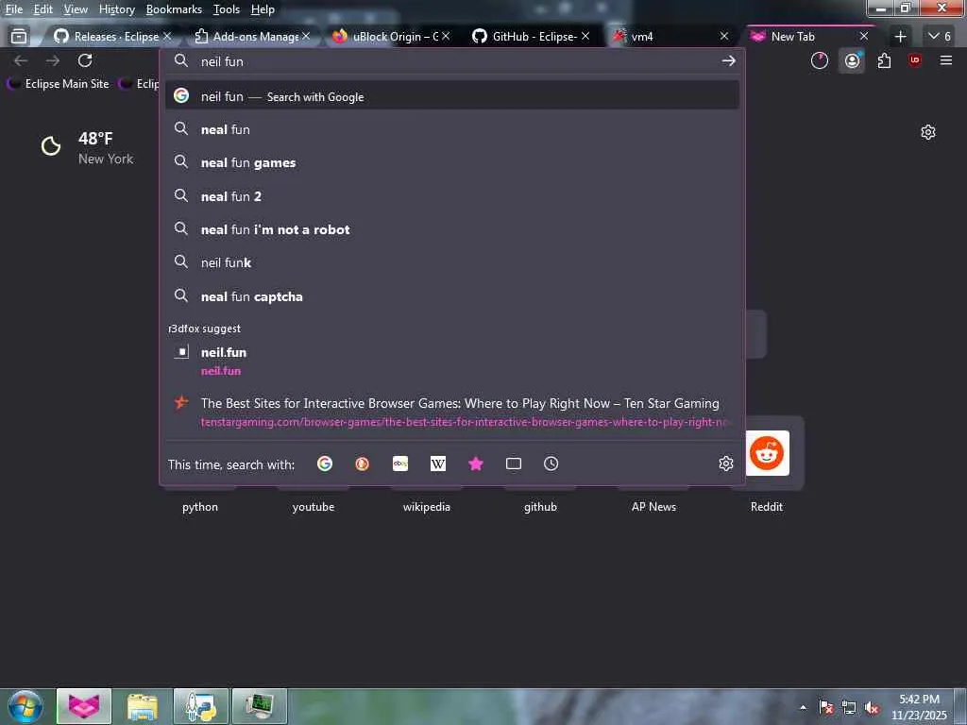The image size is (967, 725).
Task: Open the Extensions puzzle icon
Action: pos(884,60)
